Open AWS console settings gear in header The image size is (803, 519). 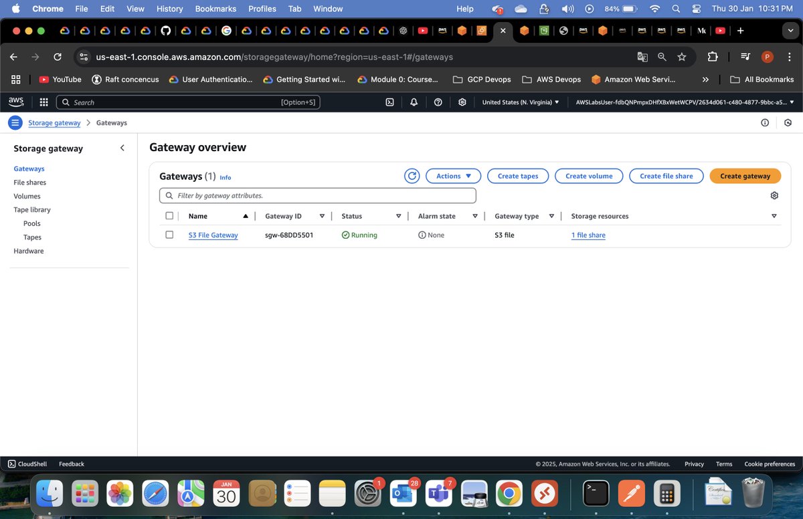(462, 102)
